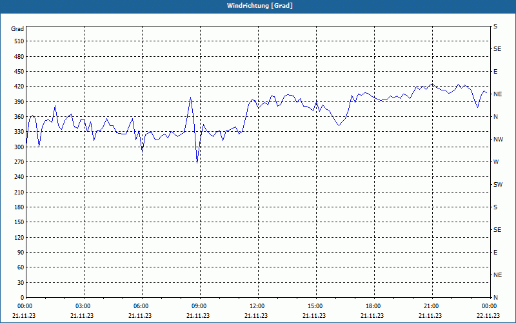The height and width of the screenshot is (323, 516).
Task: Select the 90 y-axis value
Action: (x=21, y=253)
